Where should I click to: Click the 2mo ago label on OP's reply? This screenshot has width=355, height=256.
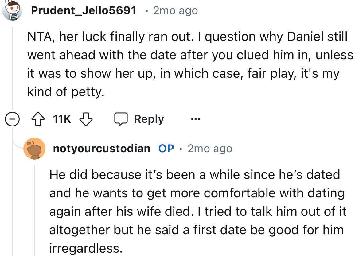210,148
